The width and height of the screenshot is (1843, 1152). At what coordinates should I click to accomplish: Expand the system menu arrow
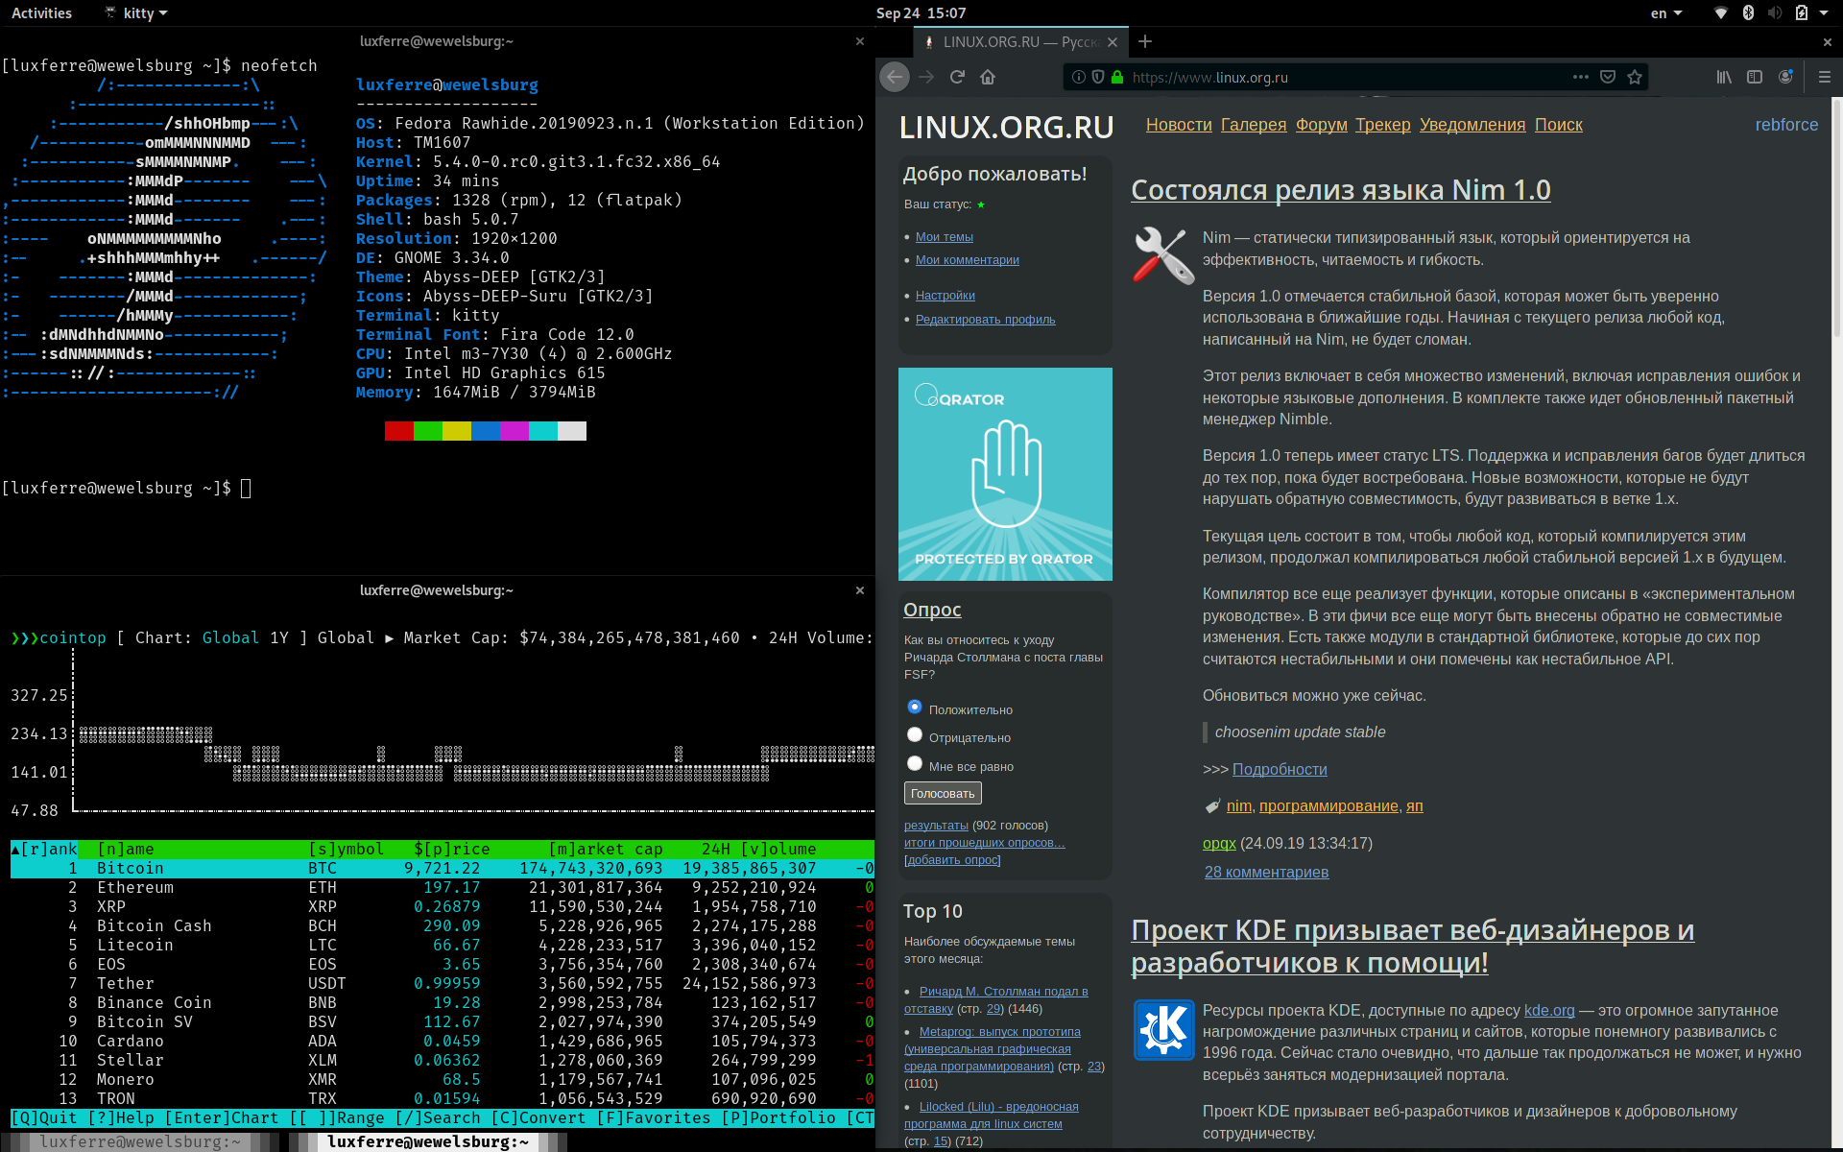tap(1824, 13)
